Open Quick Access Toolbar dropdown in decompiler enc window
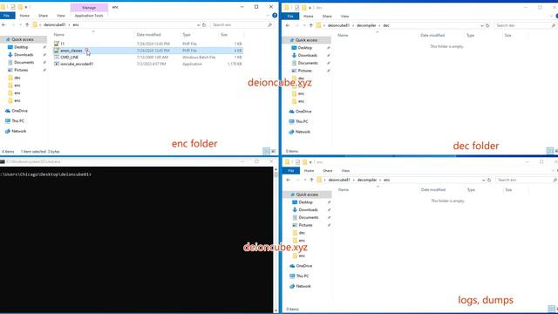The height and width of the screenshot is (314, 558). pyautogui.click(x=310, y=162)
